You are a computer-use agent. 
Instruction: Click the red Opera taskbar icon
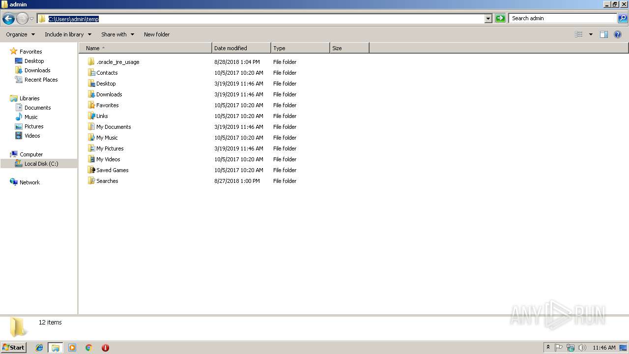pos(105,348)
